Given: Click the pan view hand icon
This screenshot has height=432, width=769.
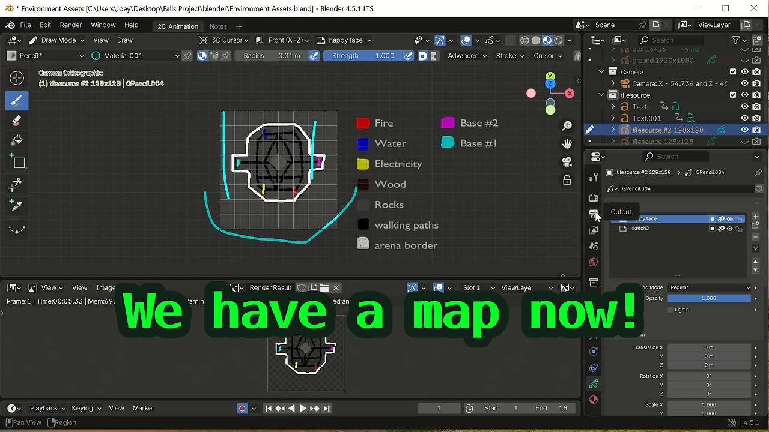Looking at the screenshot, I should pos(567,144).
